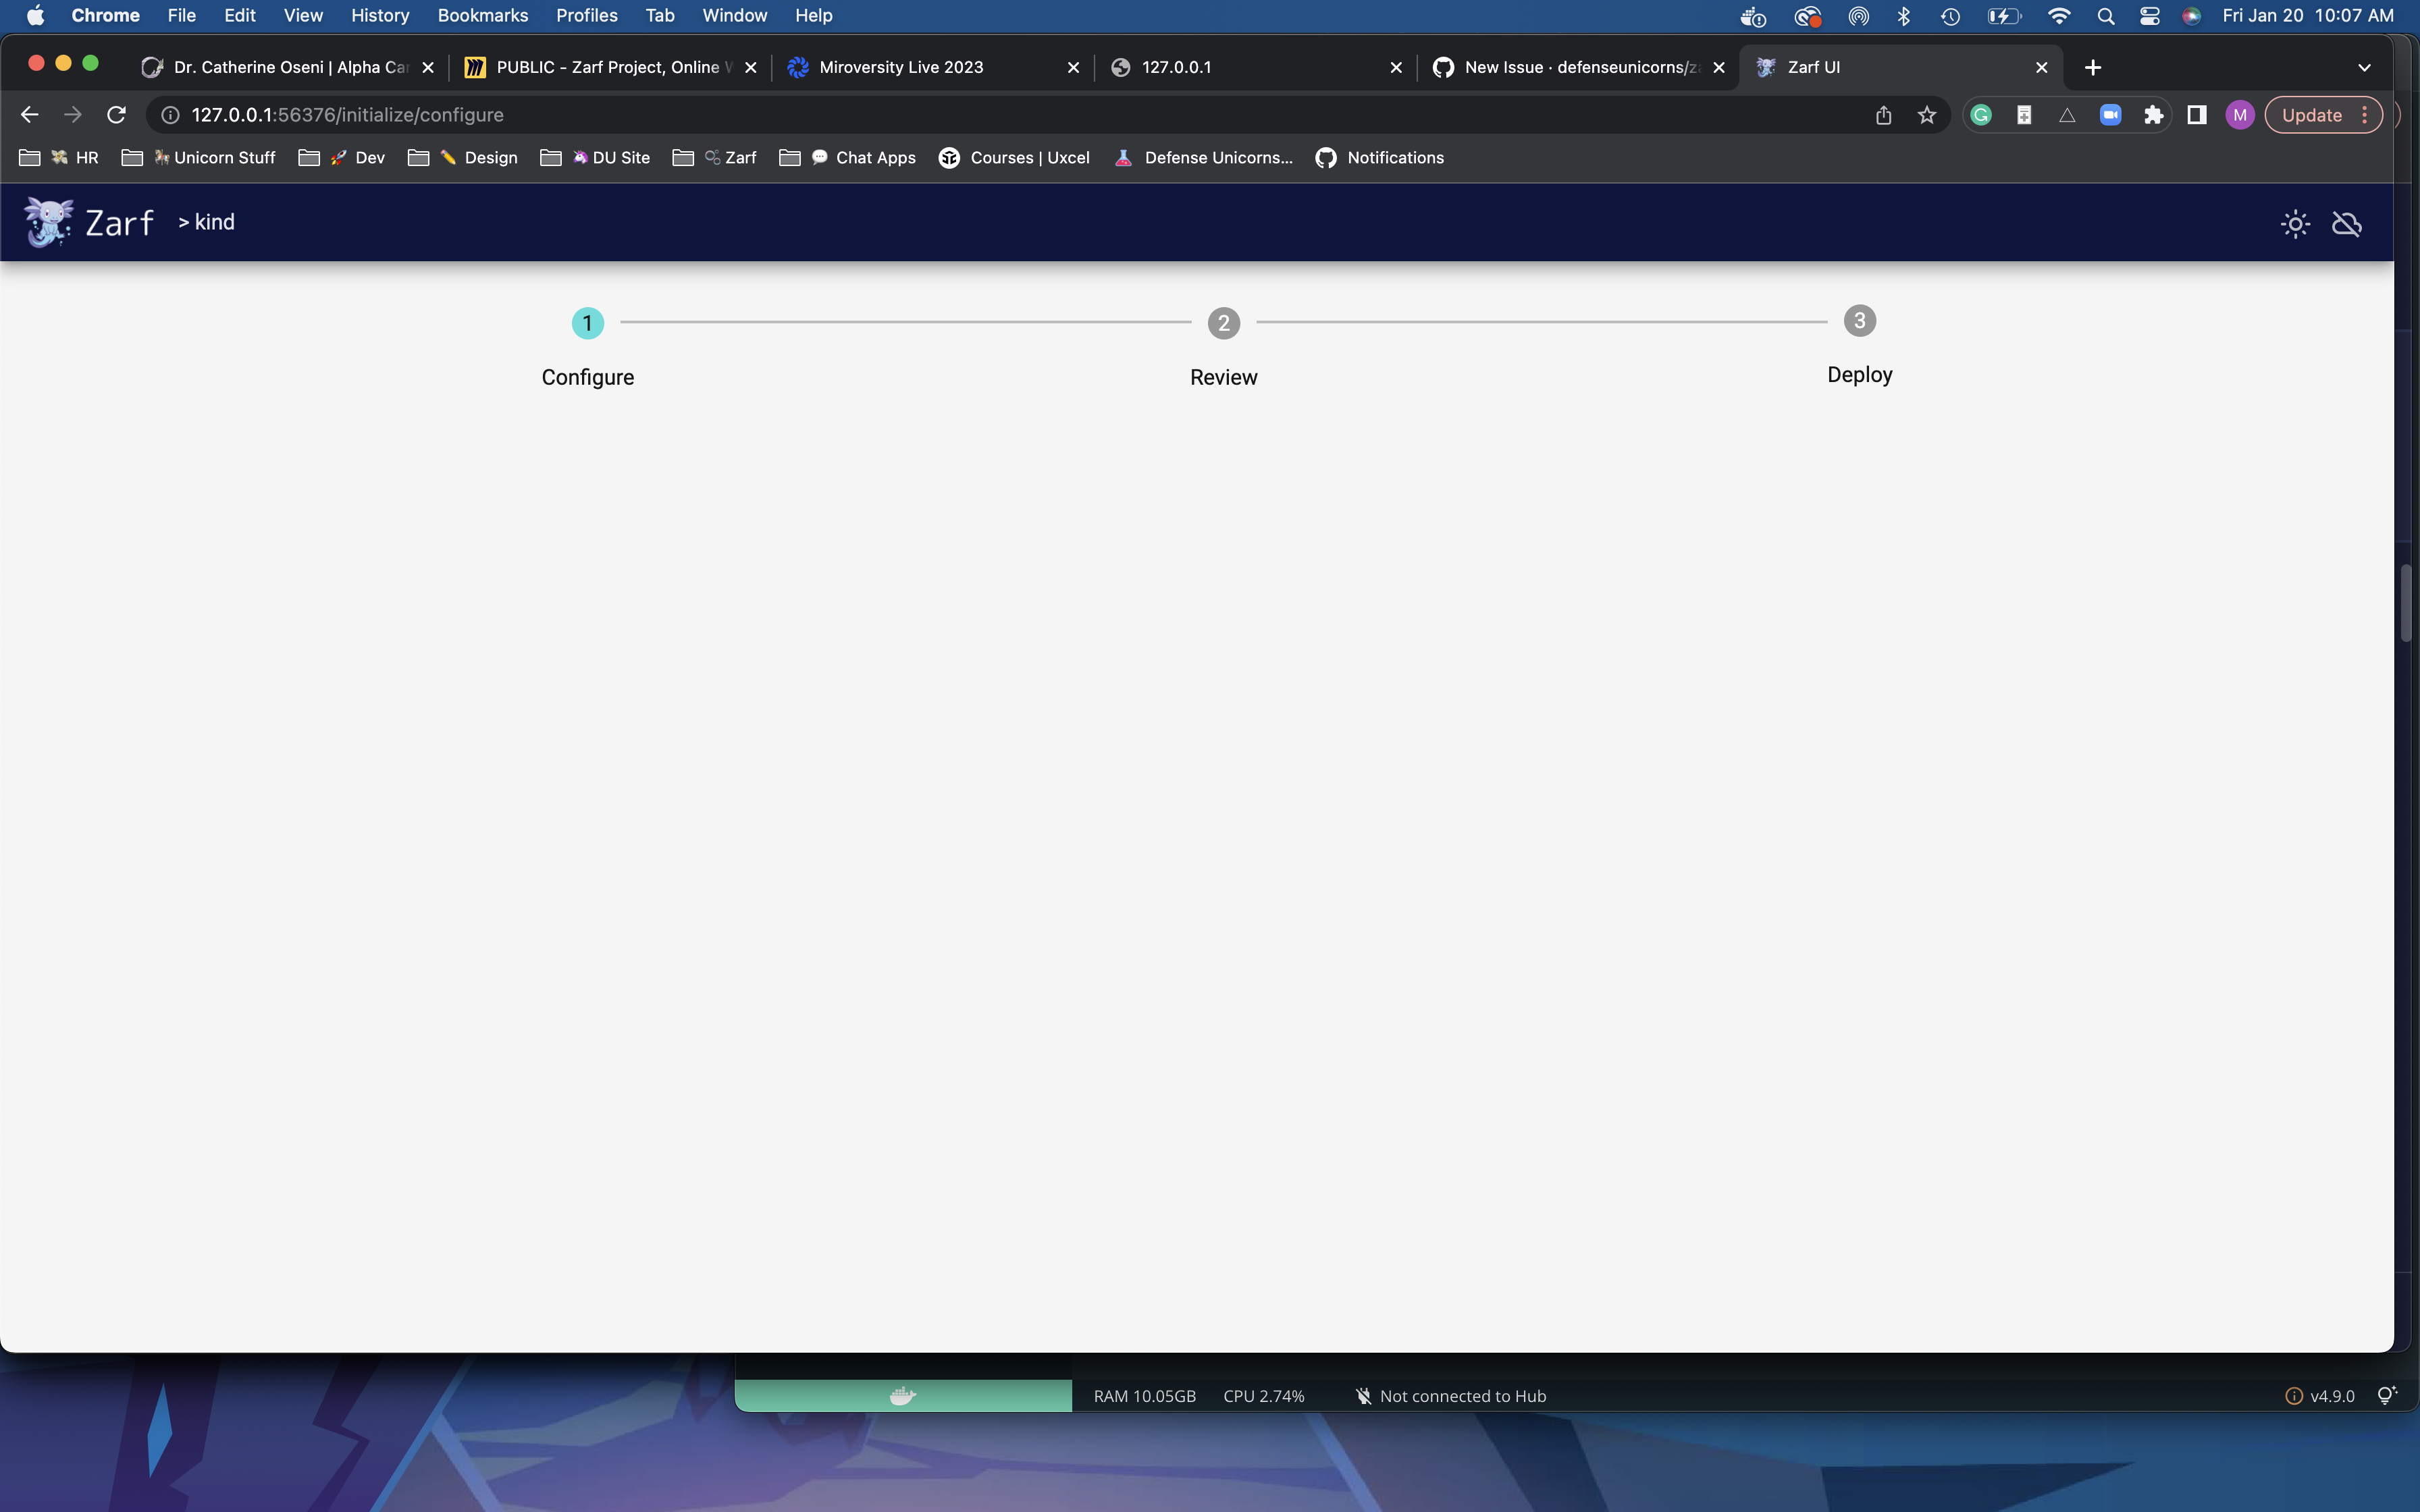2420x1512 pixels.
Task: Open the Bookmarks menu
Action: 483,15
